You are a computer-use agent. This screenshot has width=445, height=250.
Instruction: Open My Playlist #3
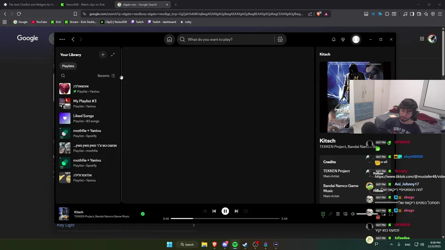(x=88, y=103)
